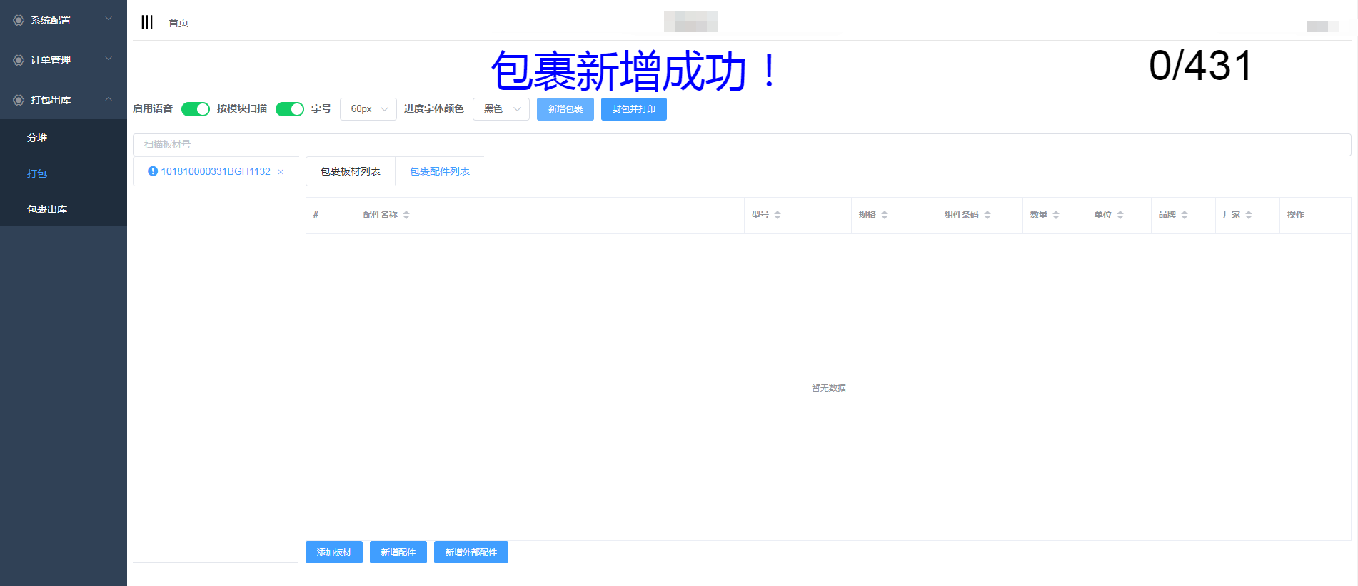This screenshot has height=586, width=1358.
Task: Click the 新增包裹 button
Action: 565,109
